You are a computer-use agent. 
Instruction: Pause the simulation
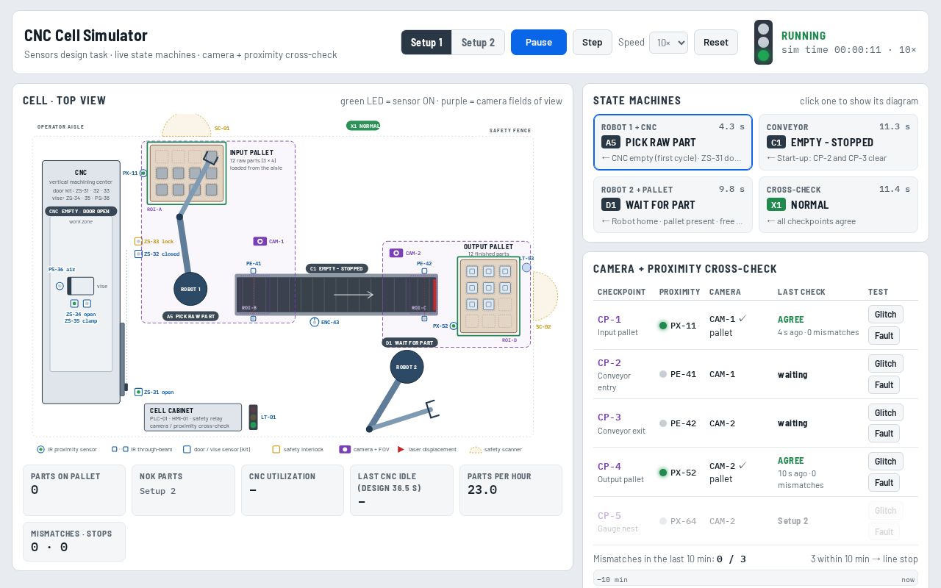[539, 42]
